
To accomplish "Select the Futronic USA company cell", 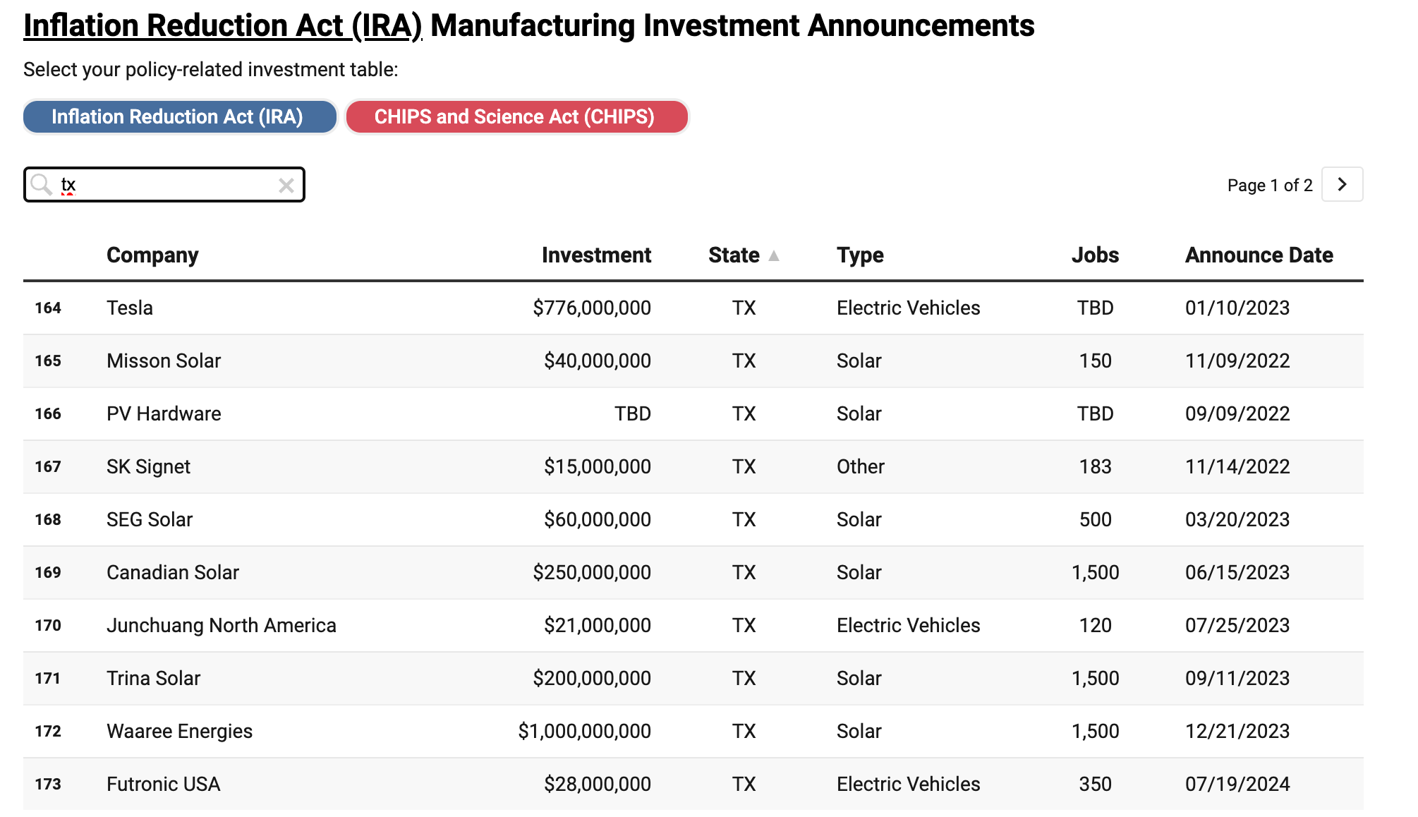I will [163, 784].
